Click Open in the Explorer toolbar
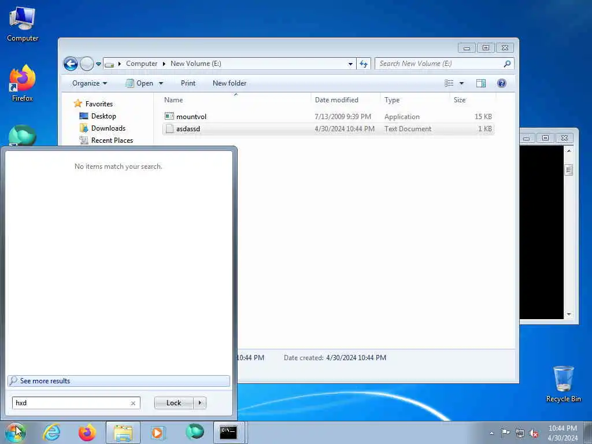 (x=140, y=83)
